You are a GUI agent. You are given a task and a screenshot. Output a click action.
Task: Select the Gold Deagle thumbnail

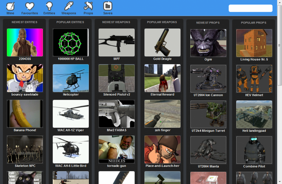click(x=163, y=43)
